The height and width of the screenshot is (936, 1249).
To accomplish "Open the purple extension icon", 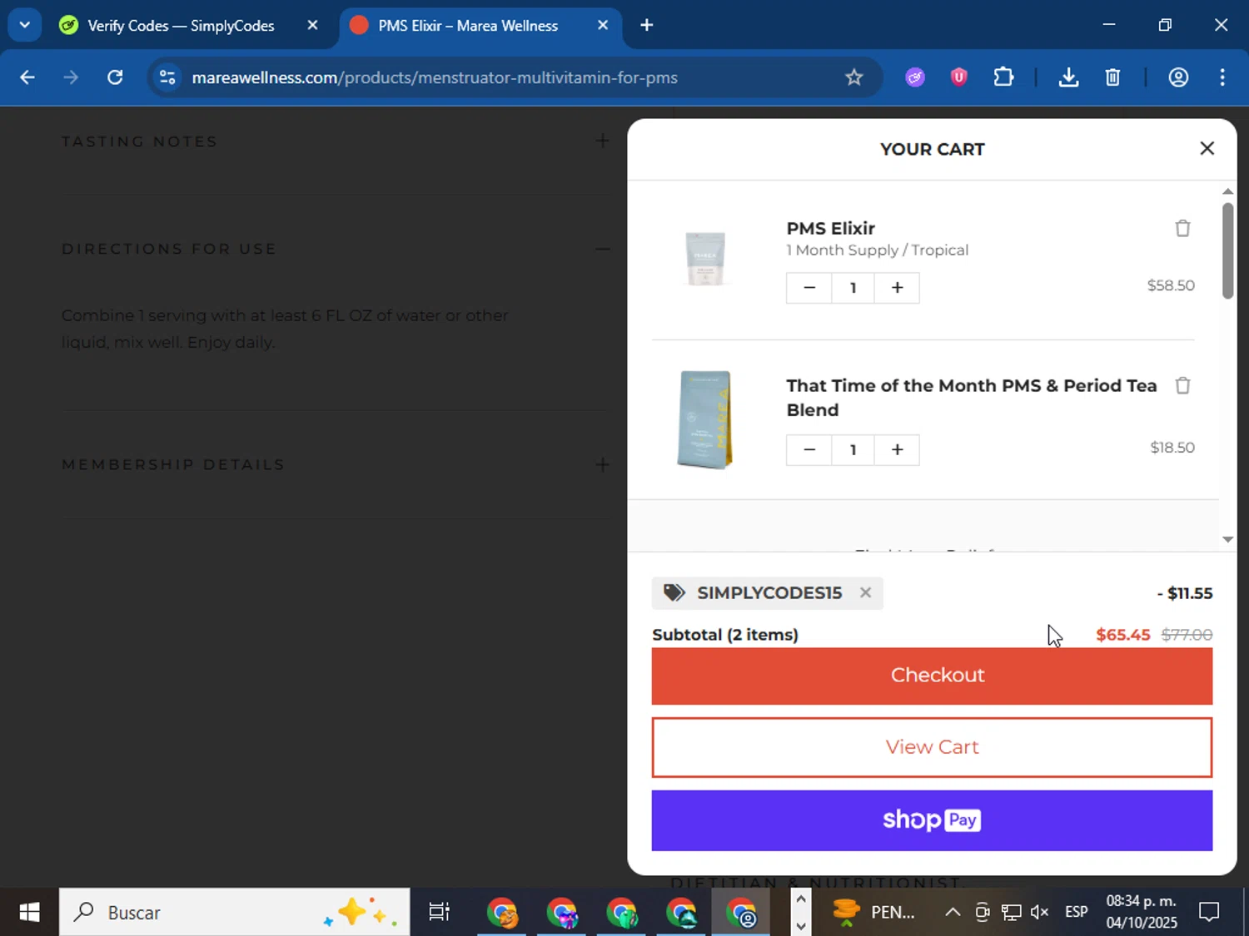I will click(x=915, y=77).
